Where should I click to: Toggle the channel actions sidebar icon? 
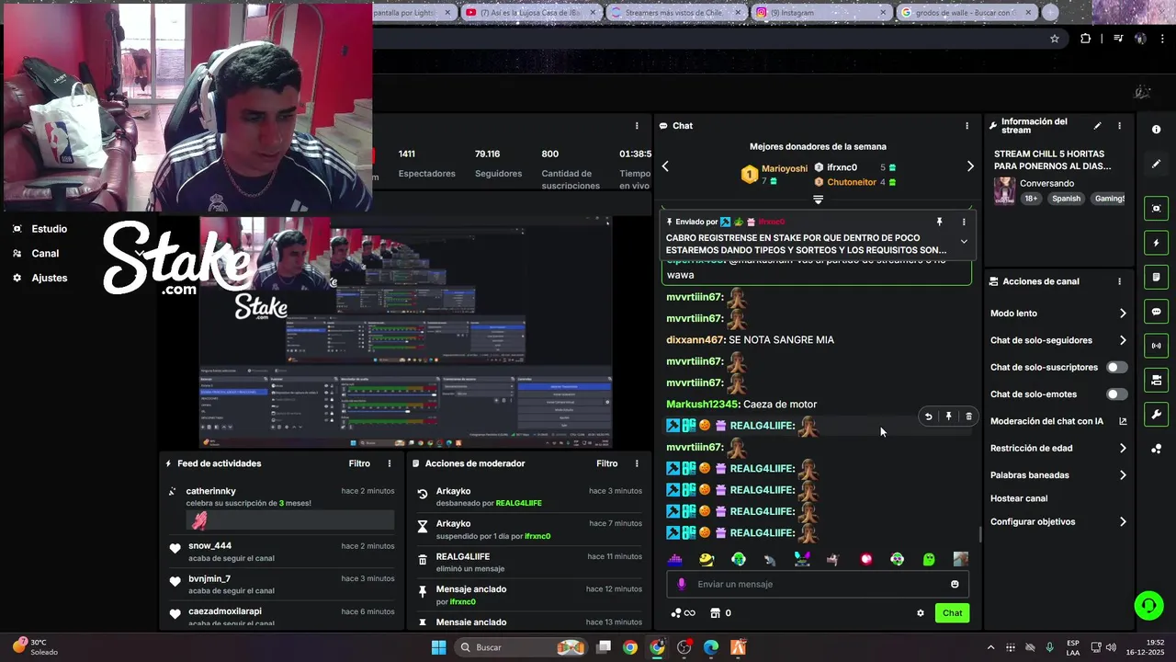1156,380
